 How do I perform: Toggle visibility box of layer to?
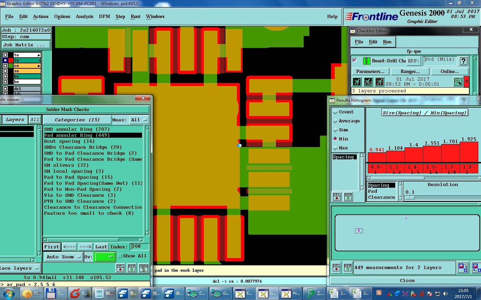(5, 55)
